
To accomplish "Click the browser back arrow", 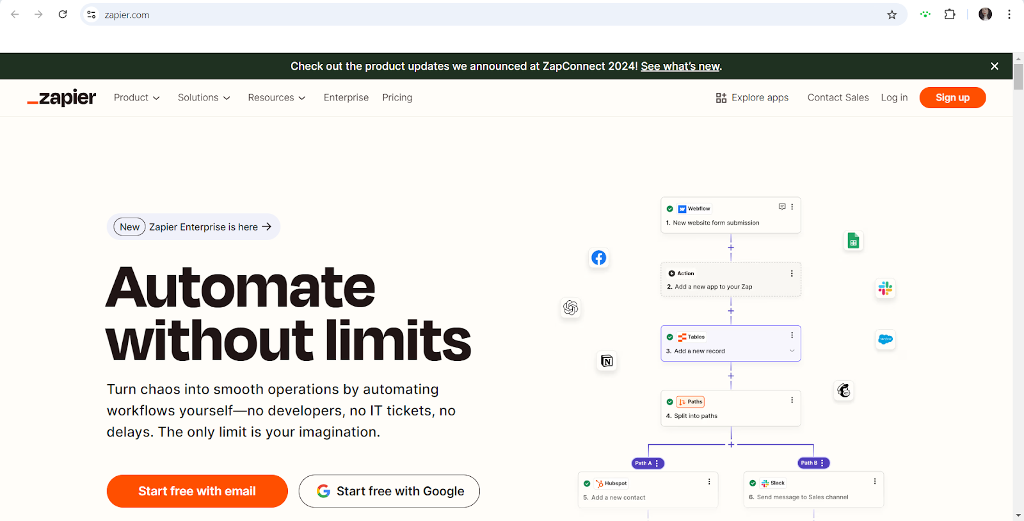I will pyautogui.click(x=15, y=15).
